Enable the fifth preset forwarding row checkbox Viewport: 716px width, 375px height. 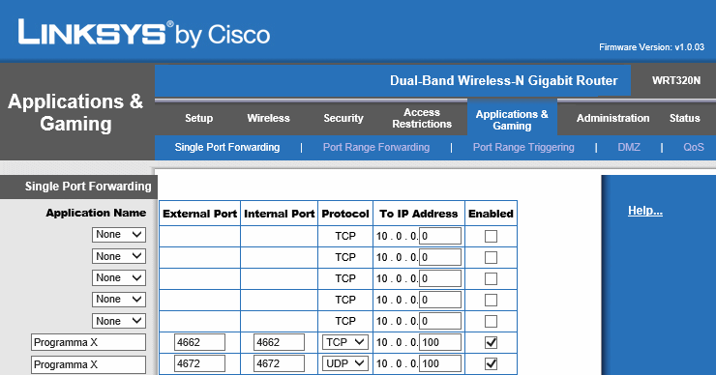491,321
